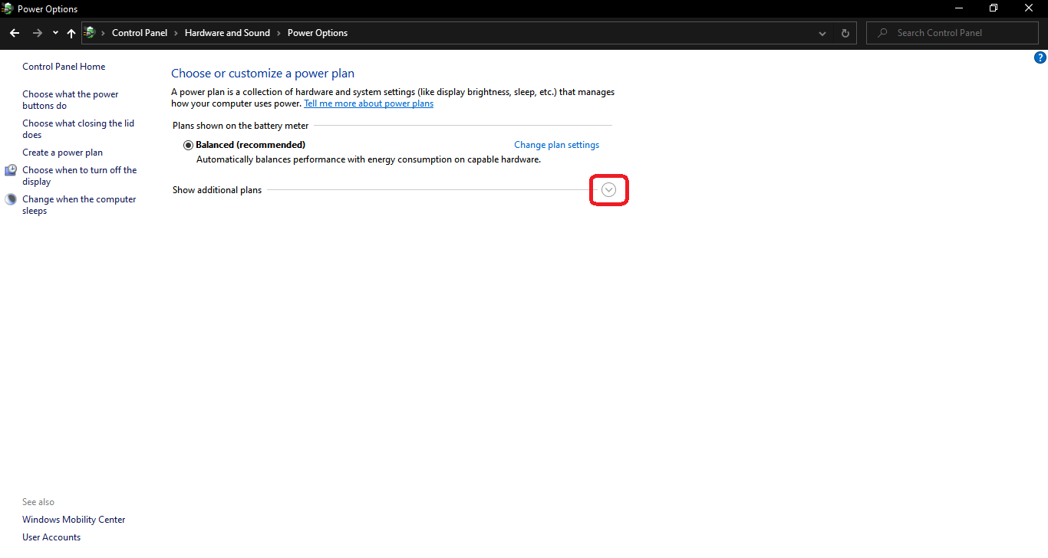The width and height of the screenshot is (1048, 558).
Task: Click the Refresh icon in the address bar
Action: [x=845, y=32]
